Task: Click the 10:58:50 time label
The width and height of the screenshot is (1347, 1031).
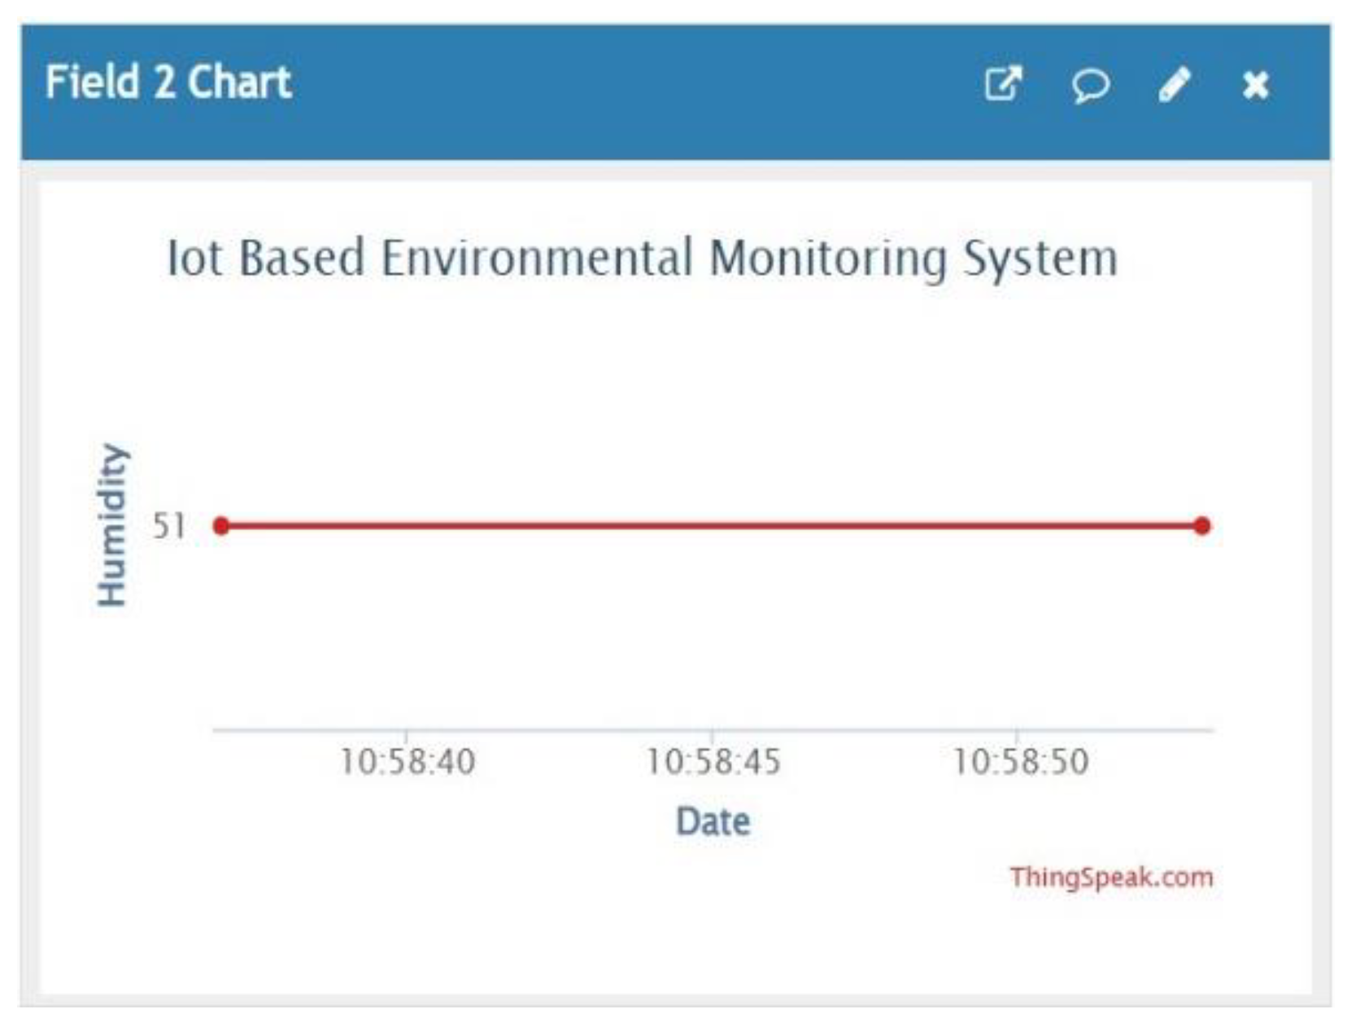Action: [x=1020, y=763]
